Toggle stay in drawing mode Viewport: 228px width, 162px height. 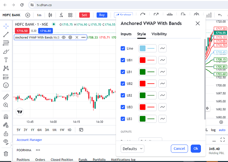pos(6,125)
